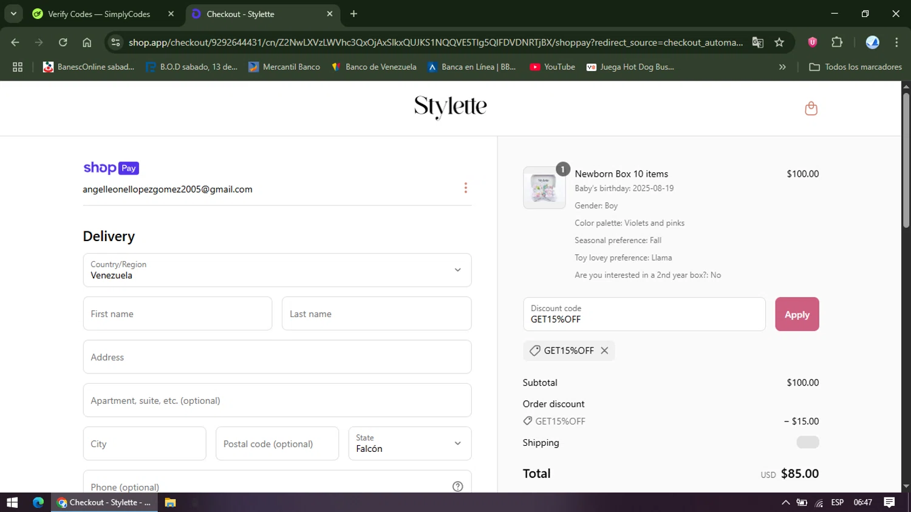Open the apps grid in bookmarks bar
This screenshot has height=512, width=911.
click(18, 67)
